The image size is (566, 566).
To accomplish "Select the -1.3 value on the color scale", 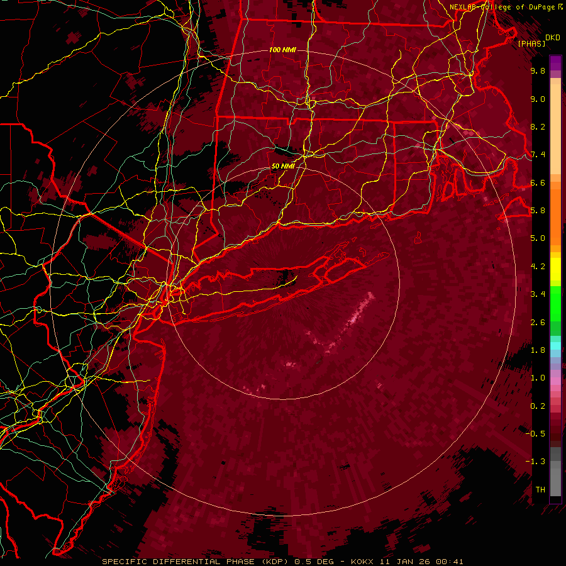I will tap(535, 462).
